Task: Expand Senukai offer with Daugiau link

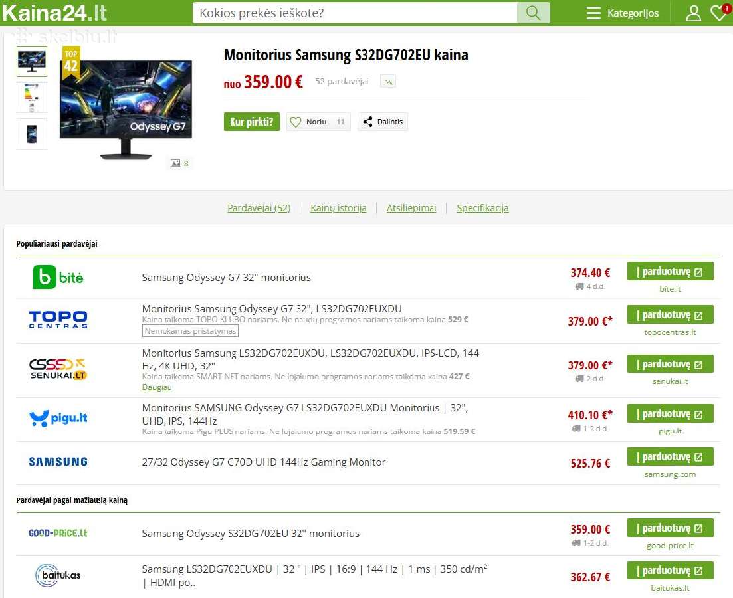Action: [x=157, y=387]
